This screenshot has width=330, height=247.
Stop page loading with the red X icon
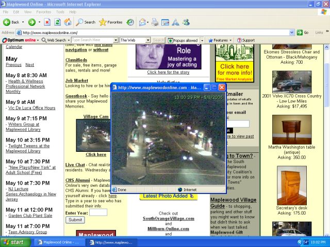tap(47, 22)
